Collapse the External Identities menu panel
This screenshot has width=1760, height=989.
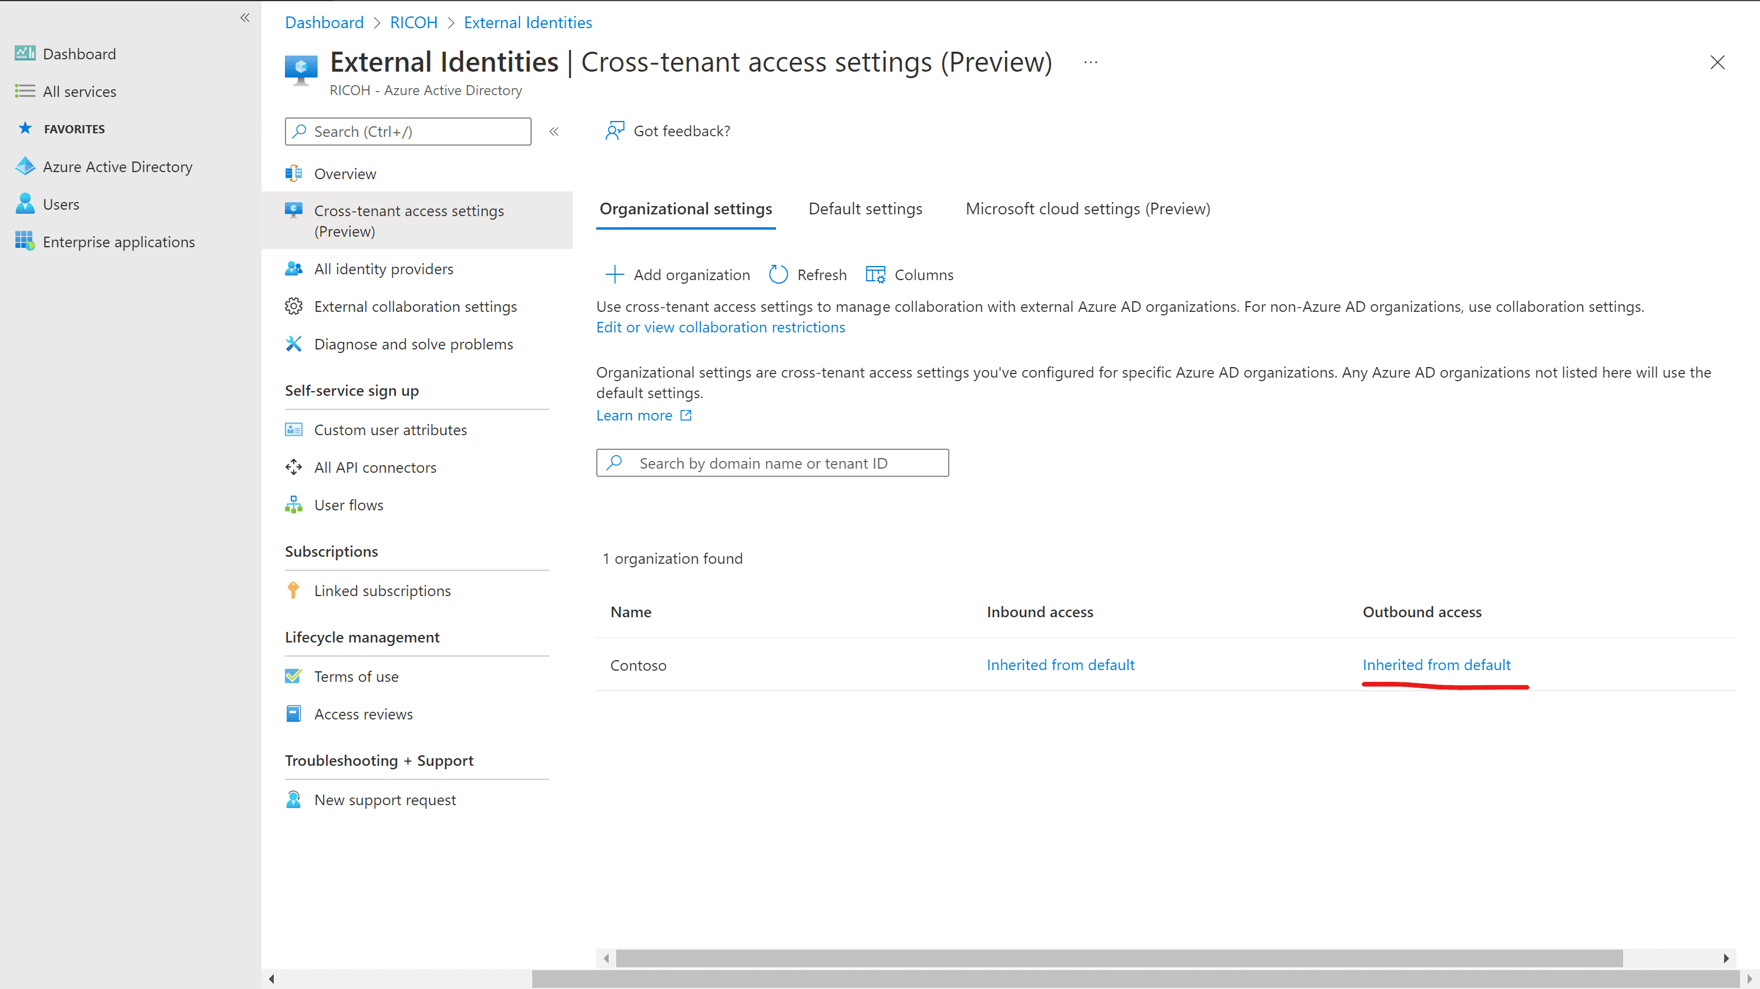point(554,131)
